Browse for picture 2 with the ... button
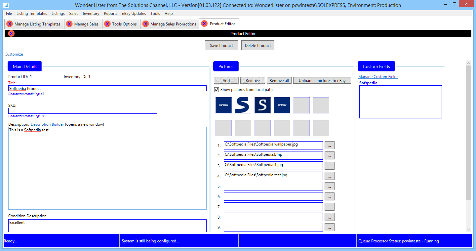476x251 pixels. (x=330, y=155)
